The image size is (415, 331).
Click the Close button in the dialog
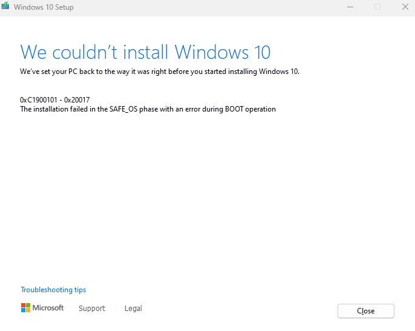point(366,311)
